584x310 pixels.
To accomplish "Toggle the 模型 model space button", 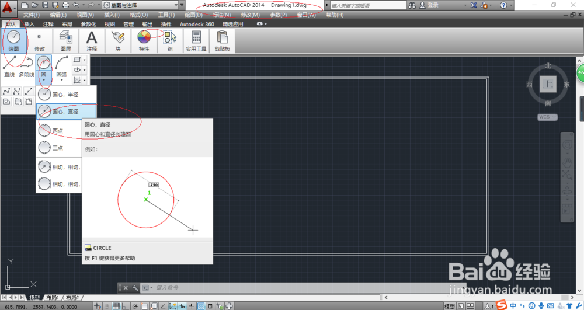I will (x=450, y=306).
